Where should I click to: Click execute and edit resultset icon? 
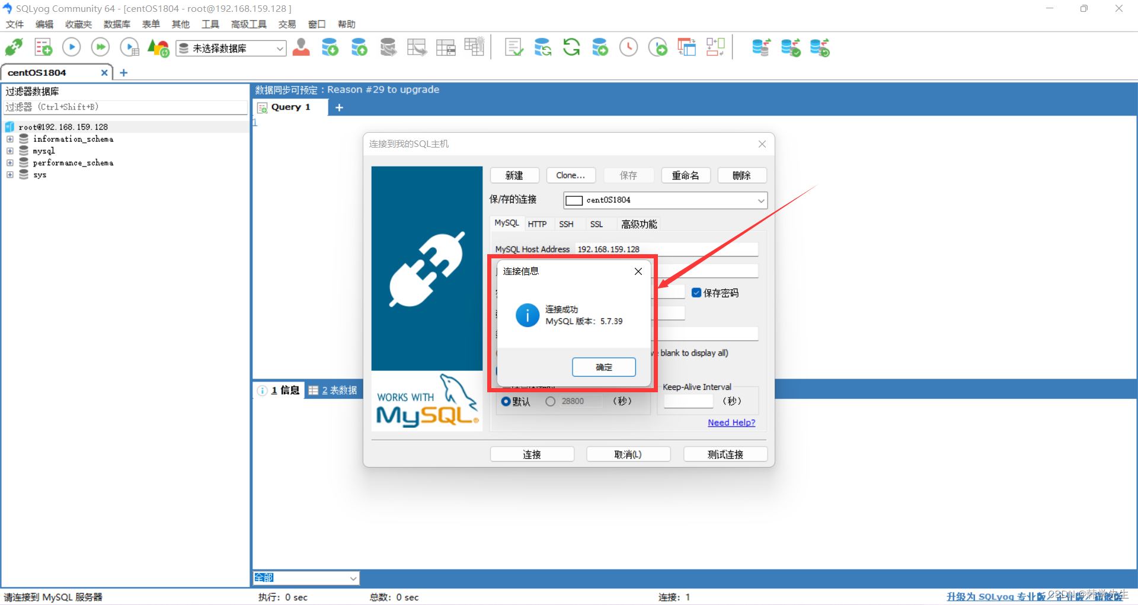pyautogui.click(x=129, y=47)
